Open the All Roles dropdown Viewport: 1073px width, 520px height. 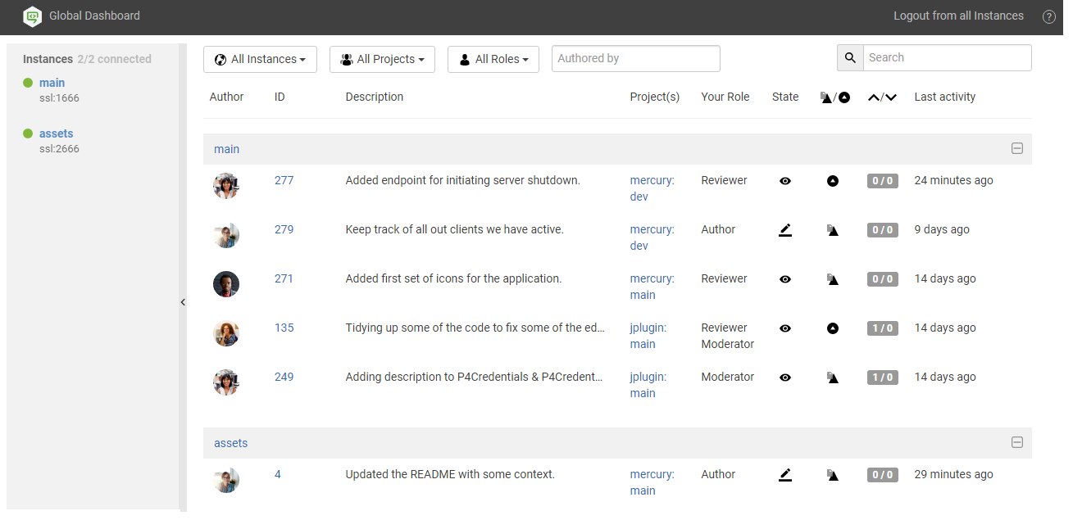click(493, 59)
